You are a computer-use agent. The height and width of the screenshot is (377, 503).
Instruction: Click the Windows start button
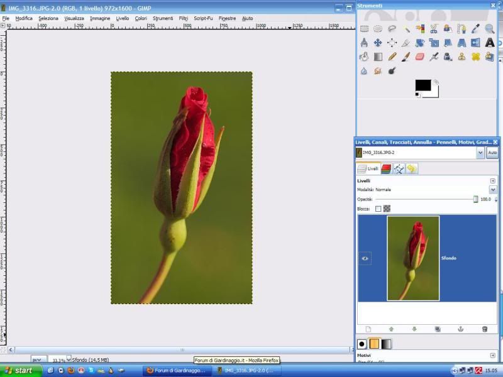21,371
